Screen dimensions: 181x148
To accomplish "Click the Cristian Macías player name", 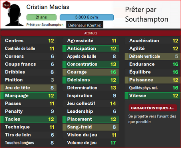I will 48,7.
